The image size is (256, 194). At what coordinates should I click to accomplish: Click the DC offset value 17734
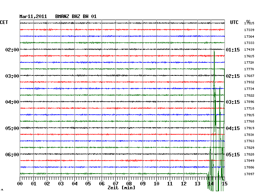click(x=249, y=89)
